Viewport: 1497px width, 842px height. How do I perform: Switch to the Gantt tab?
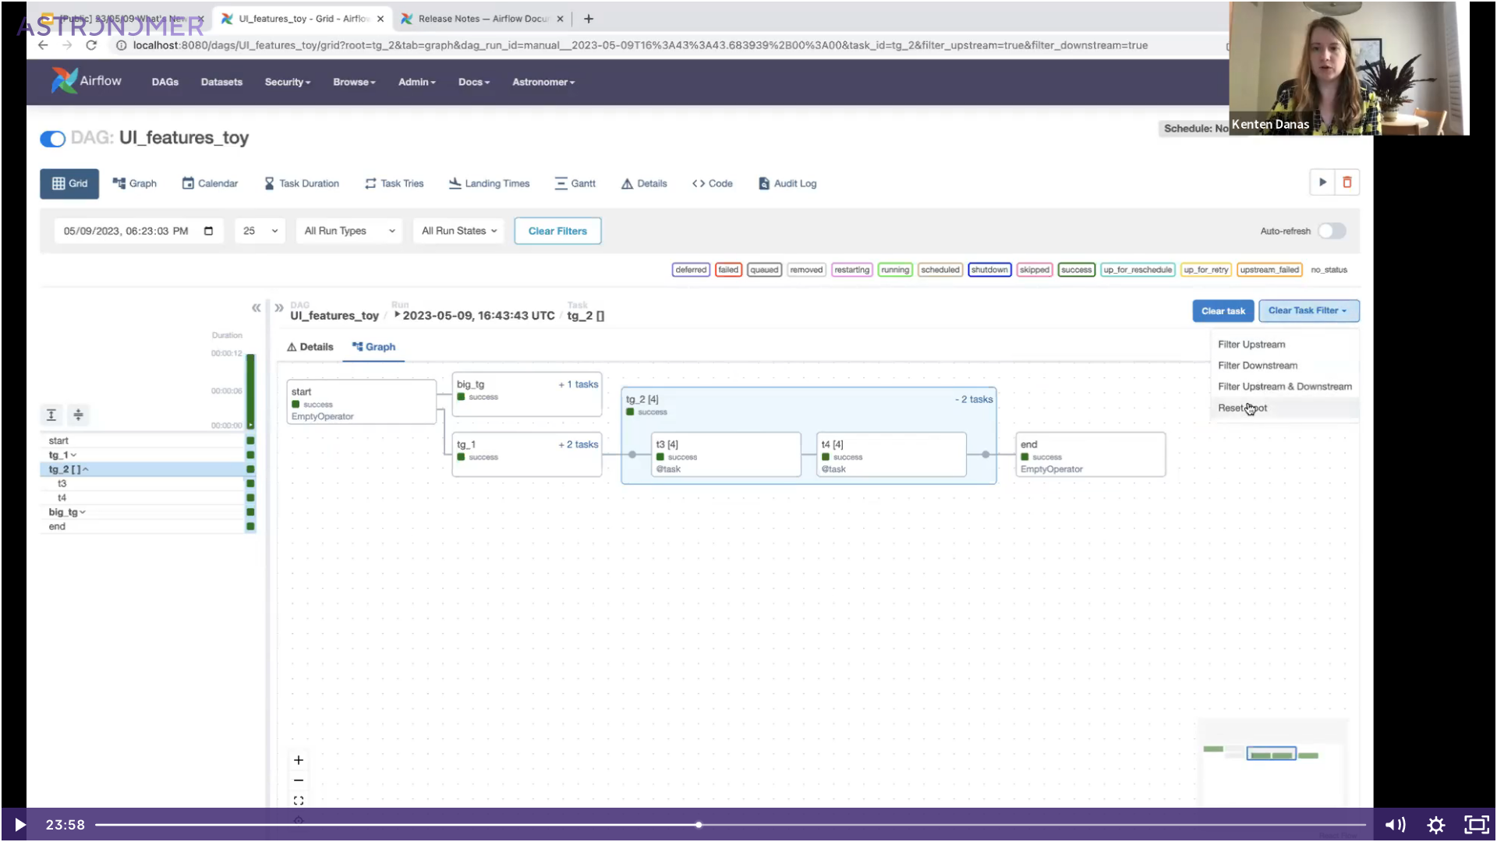pyautogui.click(x=575, y=183)
